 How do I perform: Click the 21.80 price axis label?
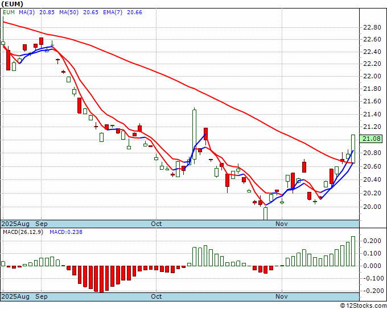point(372,89)
